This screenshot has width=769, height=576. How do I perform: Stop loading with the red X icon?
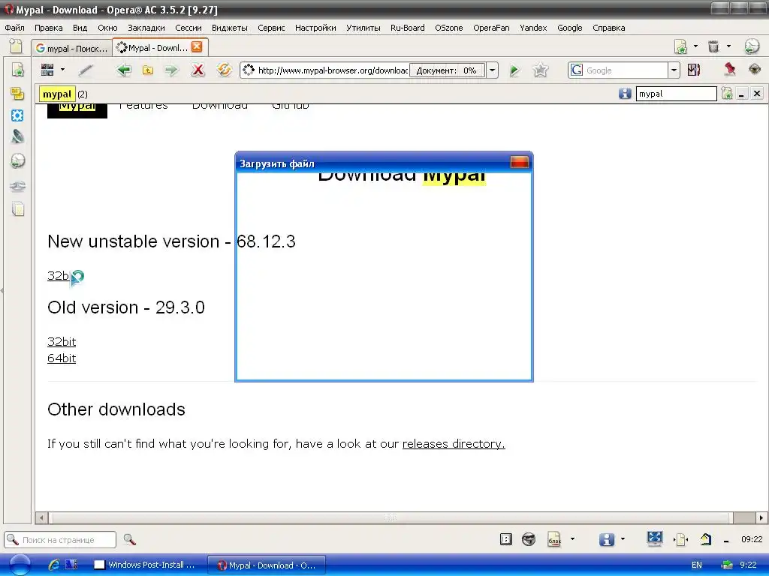(198, 70)
